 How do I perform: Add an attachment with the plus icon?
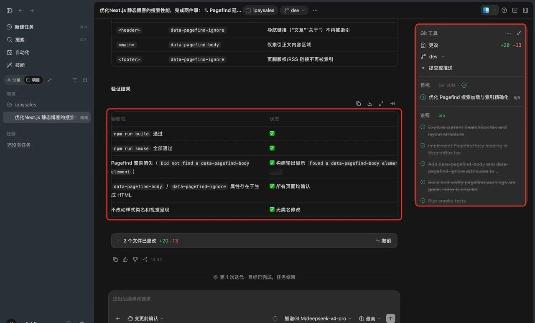(118, 318)
